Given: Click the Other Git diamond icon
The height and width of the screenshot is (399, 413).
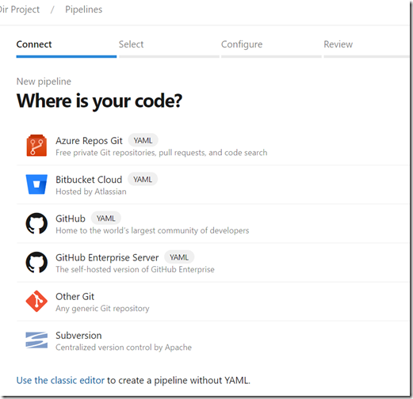Looking at the screenshot, I should click(36, 301).
